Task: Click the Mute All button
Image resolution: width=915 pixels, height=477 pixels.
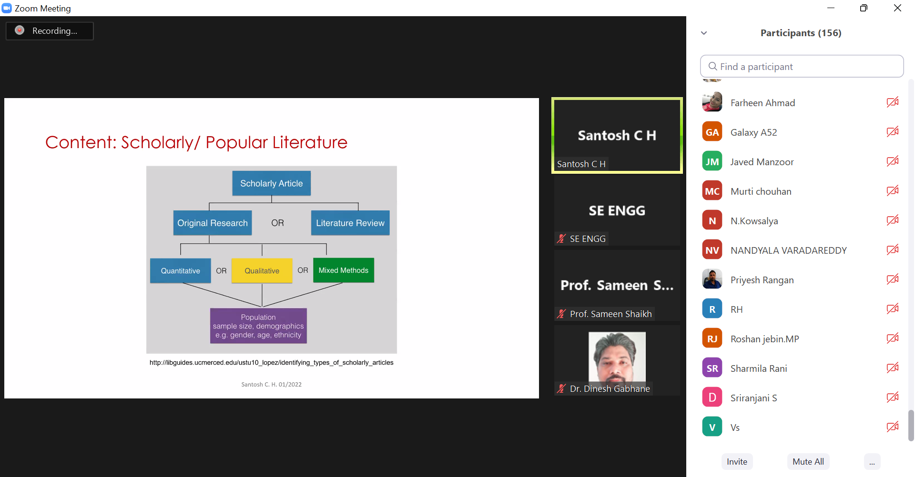Action: (x=808, y=461)
